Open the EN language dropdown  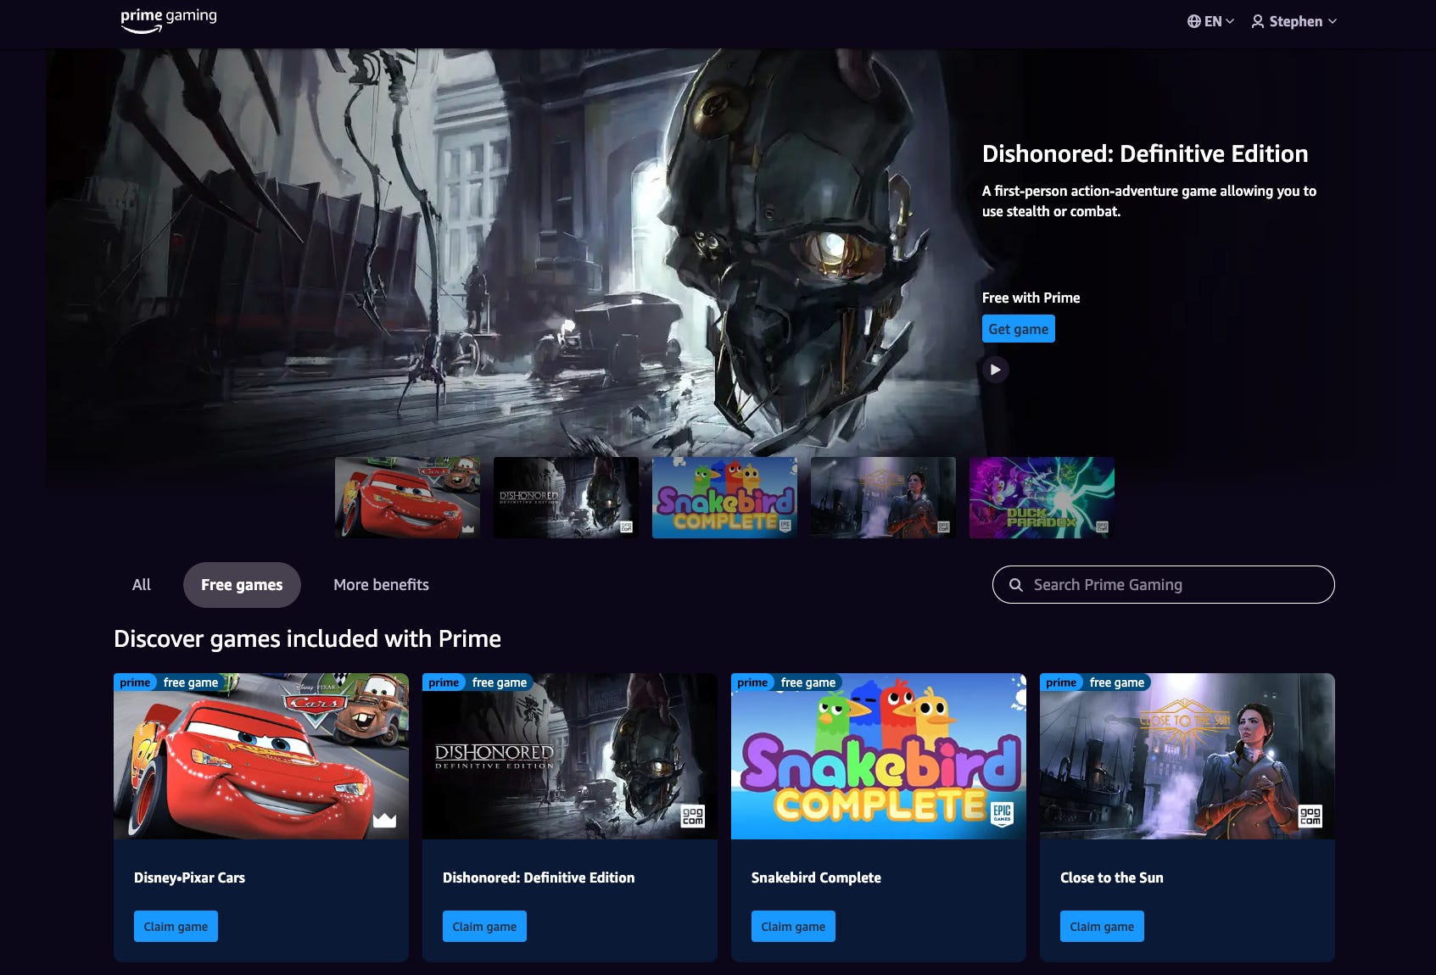1210,21
